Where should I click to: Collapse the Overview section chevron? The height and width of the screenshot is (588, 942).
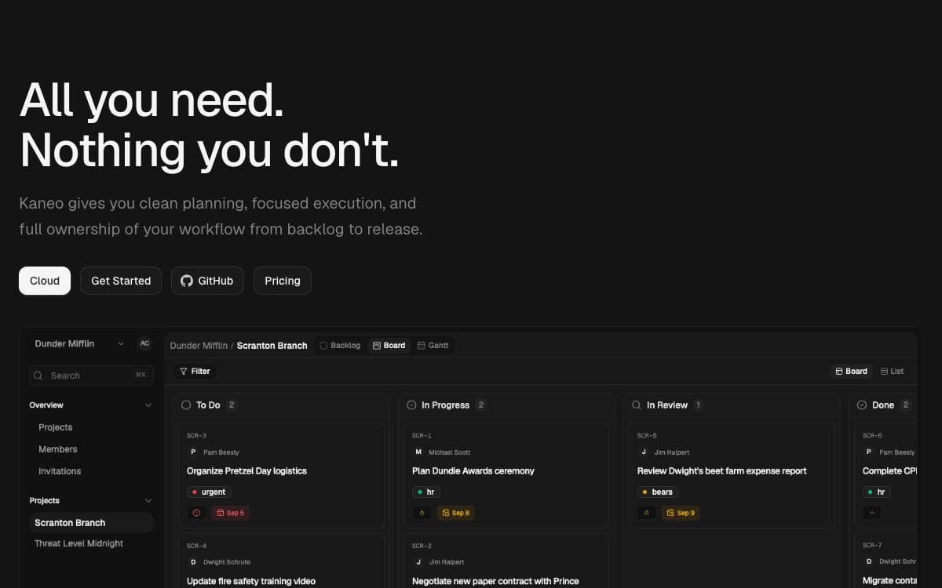coord(148,405)
